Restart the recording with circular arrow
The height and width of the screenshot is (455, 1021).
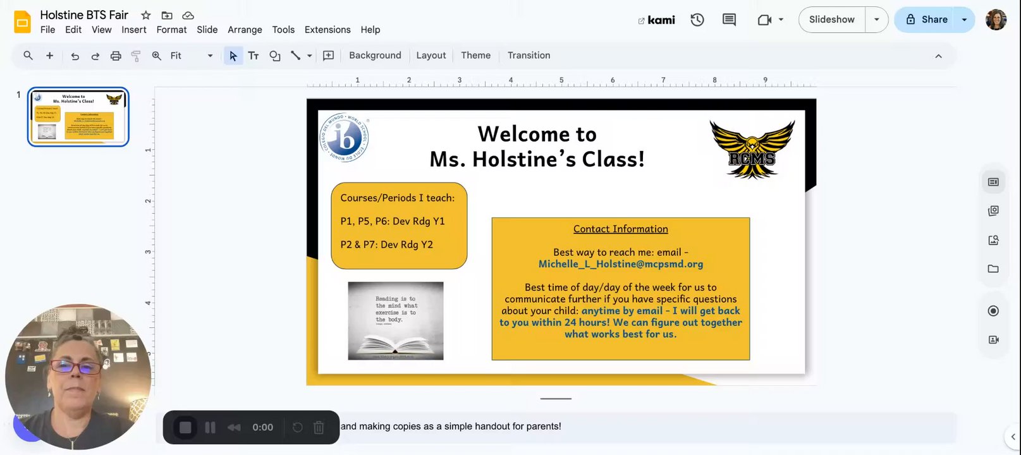tap(297, 428)
